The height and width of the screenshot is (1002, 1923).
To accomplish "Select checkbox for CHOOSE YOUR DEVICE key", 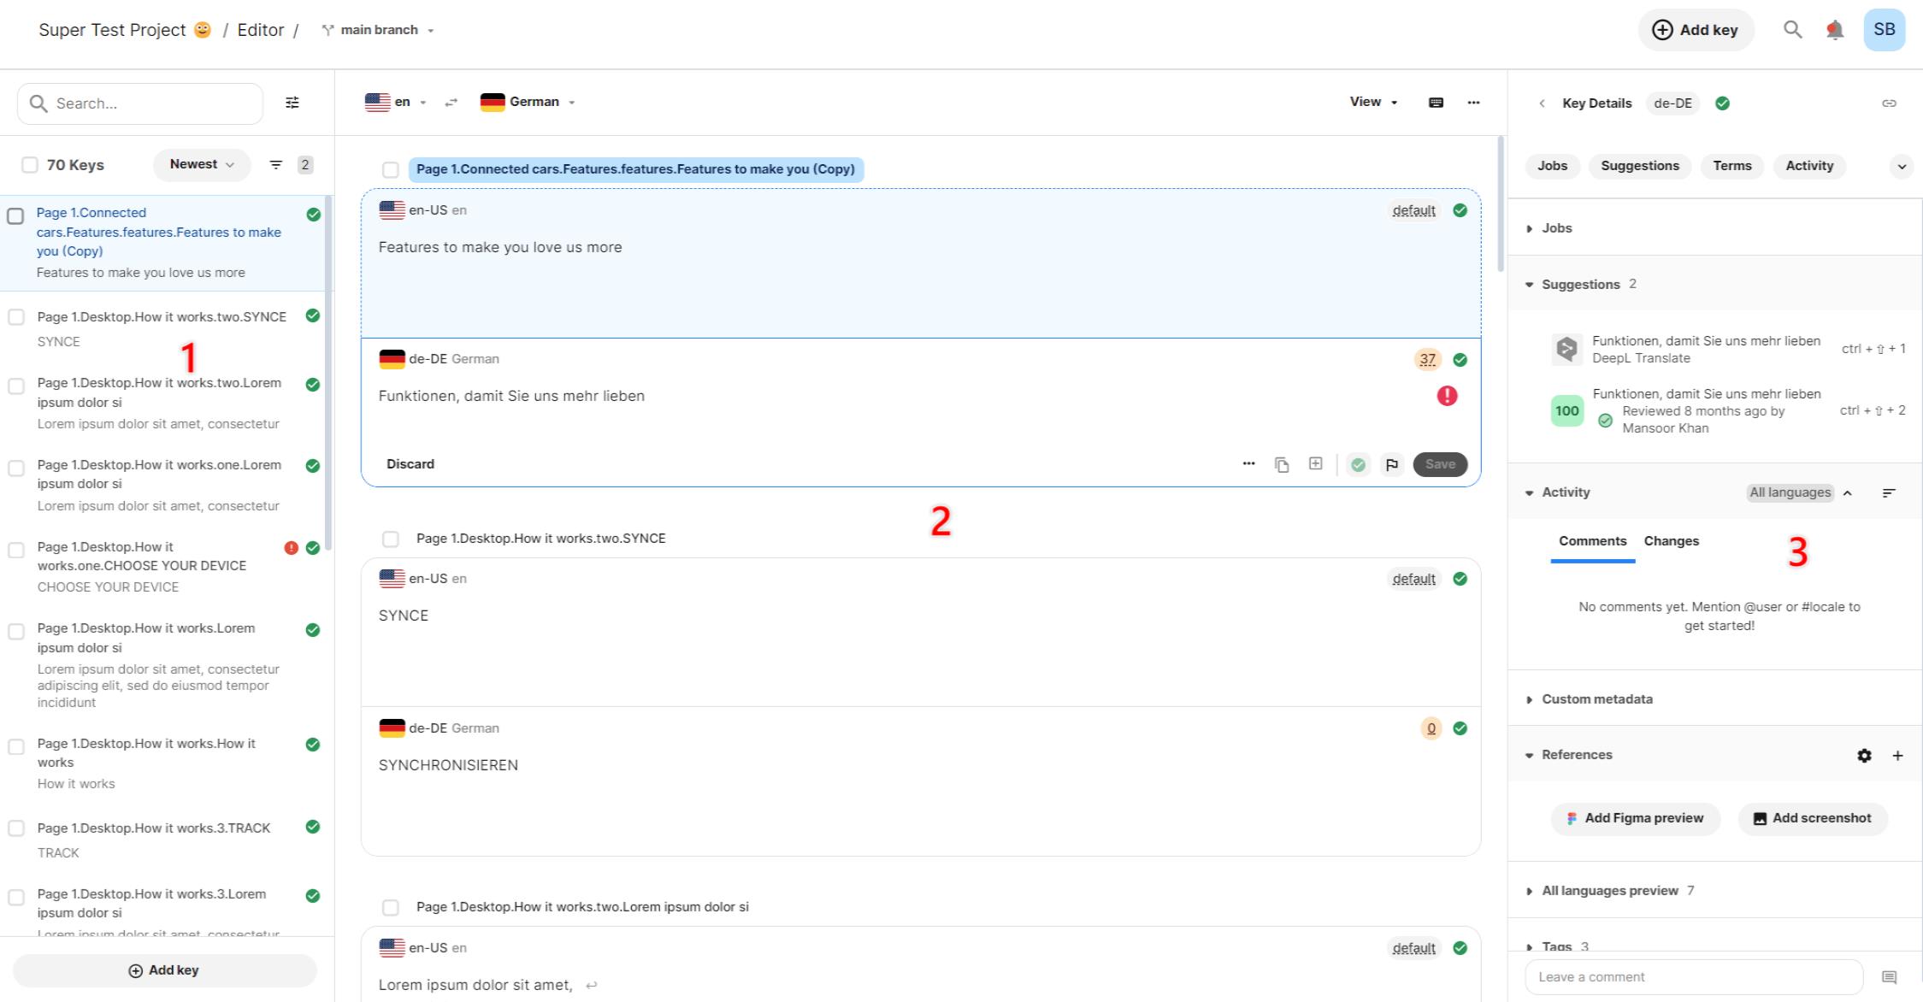I will pyautogui.click(x=16, y=550).
